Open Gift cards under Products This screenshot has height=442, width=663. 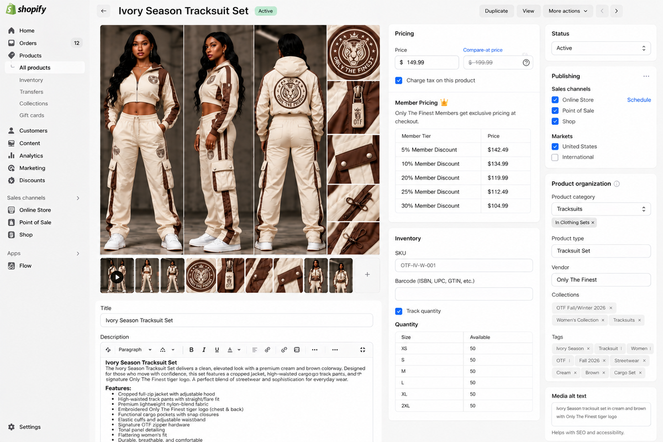pos(31,115)
